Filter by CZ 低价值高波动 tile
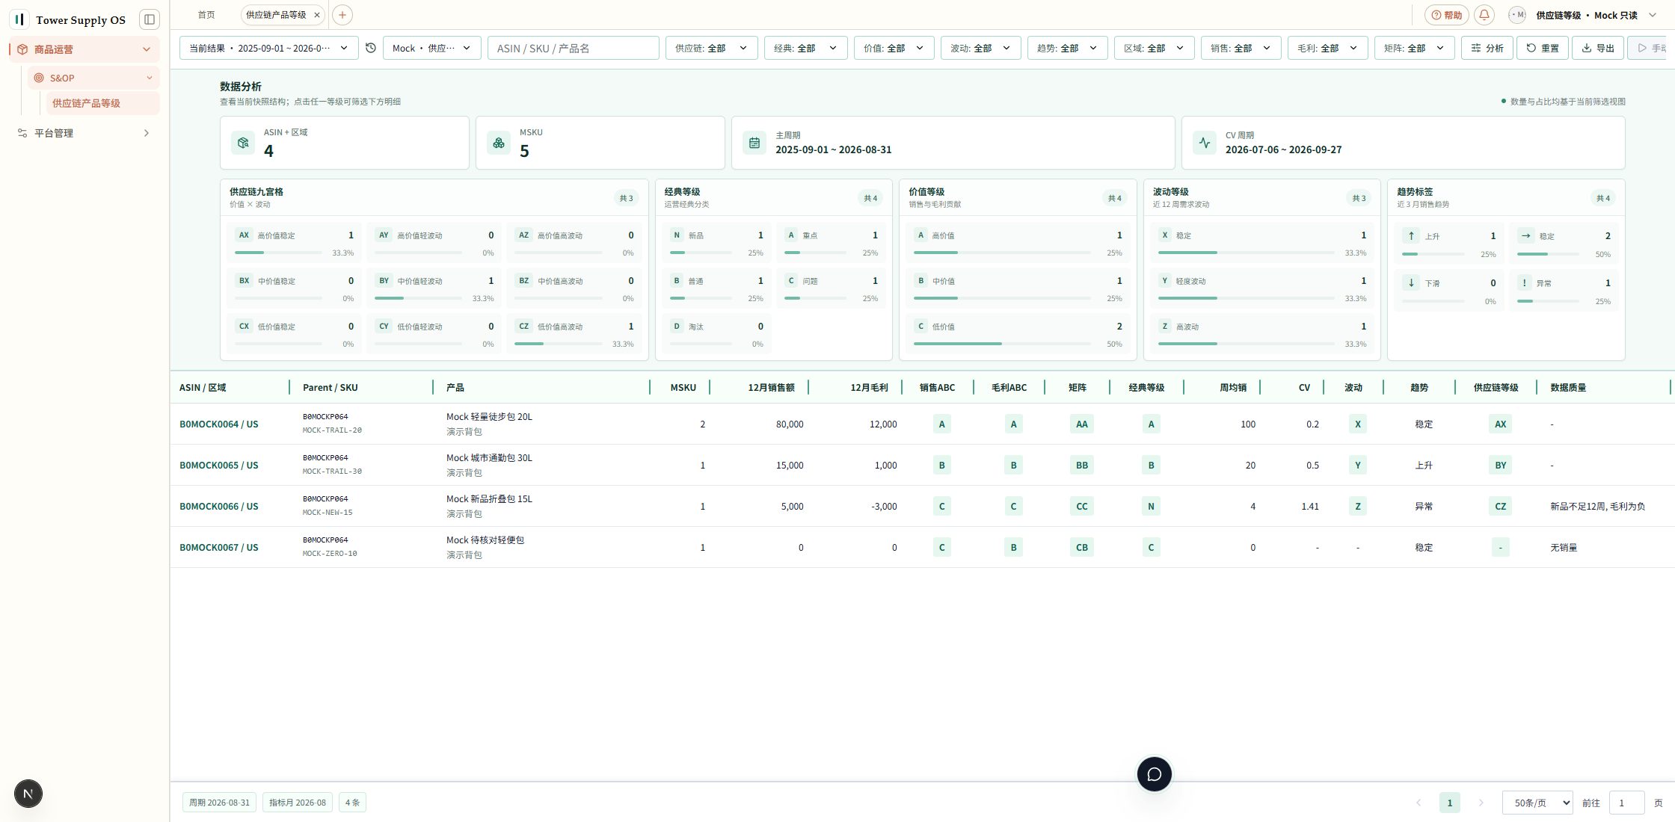The height and width of the screenshot is (822, 1675). 574,333
